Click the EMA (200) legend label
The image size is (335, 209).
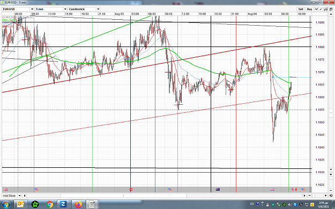click(8, 20)
